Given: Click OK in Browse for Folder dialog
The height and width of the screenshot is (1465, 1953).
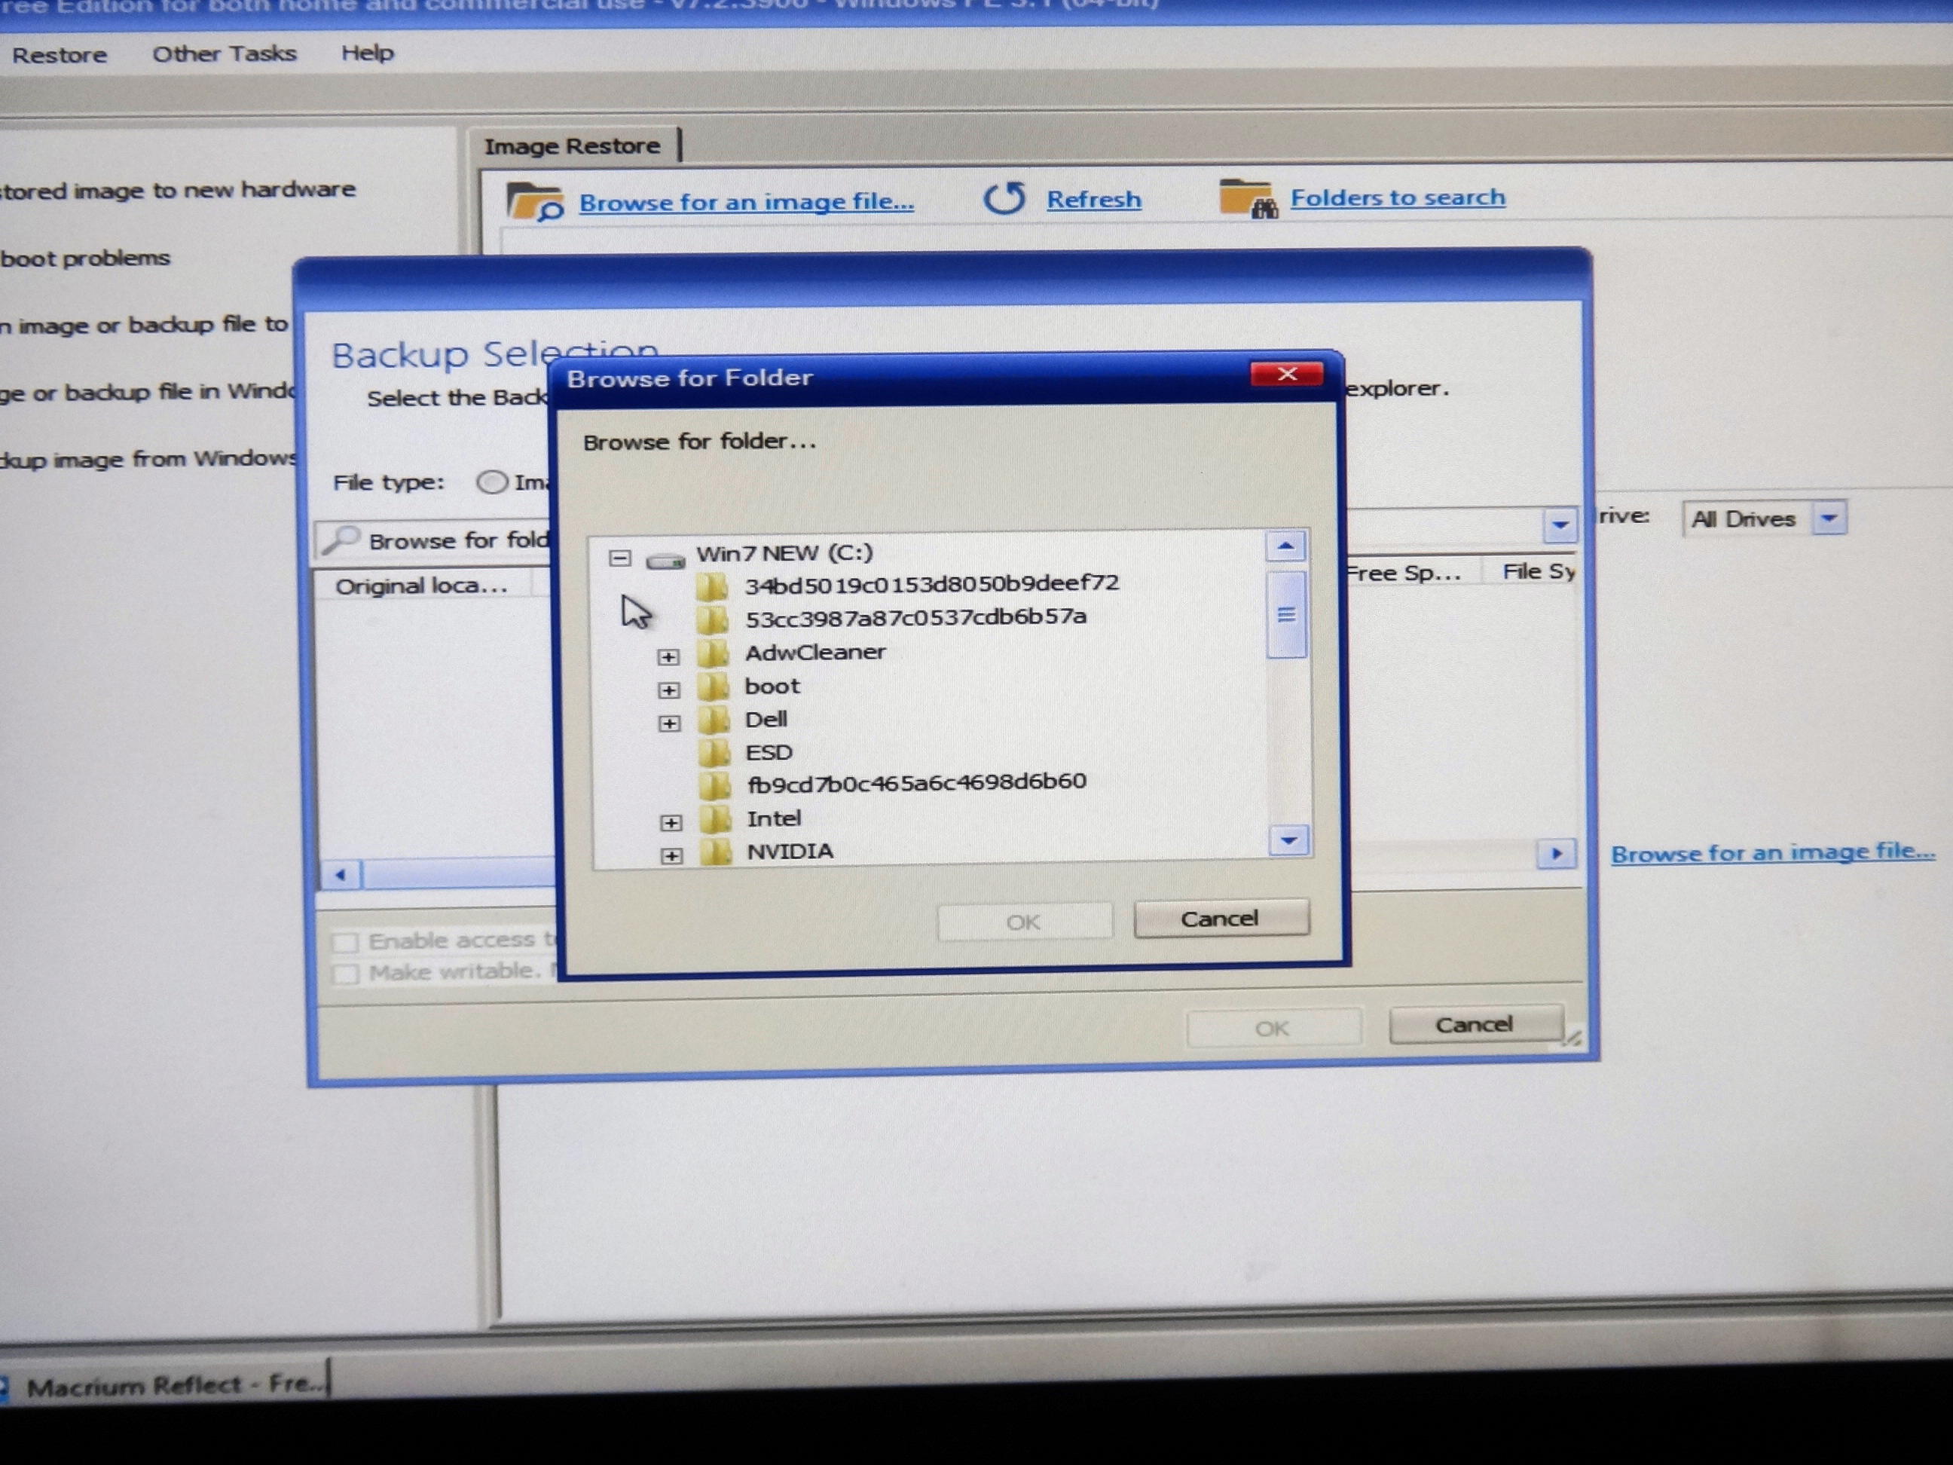Looking at the screenshot, I should coord(1024,923).
